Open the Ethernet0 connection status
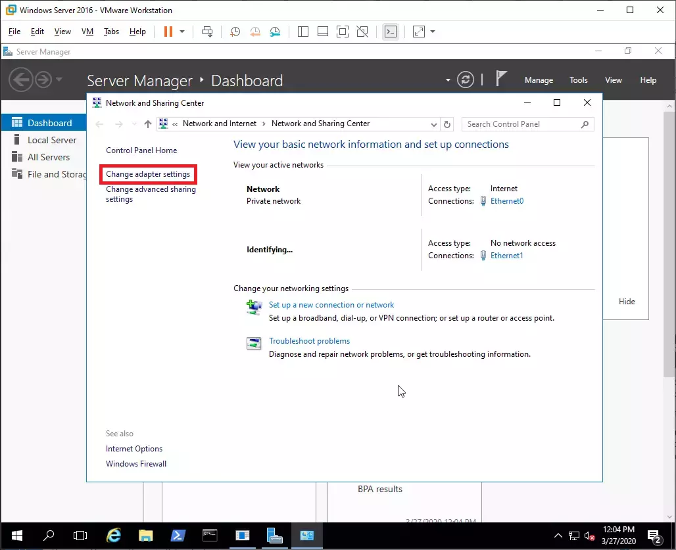 [506, 200]
